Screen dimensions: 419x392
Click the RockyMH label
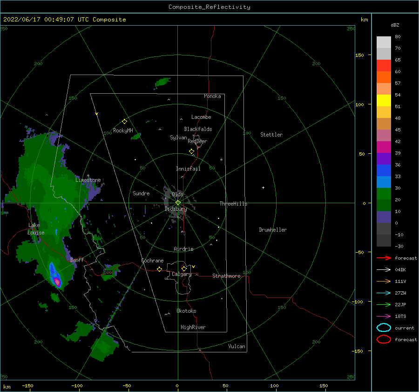click(x=123, y=131)
